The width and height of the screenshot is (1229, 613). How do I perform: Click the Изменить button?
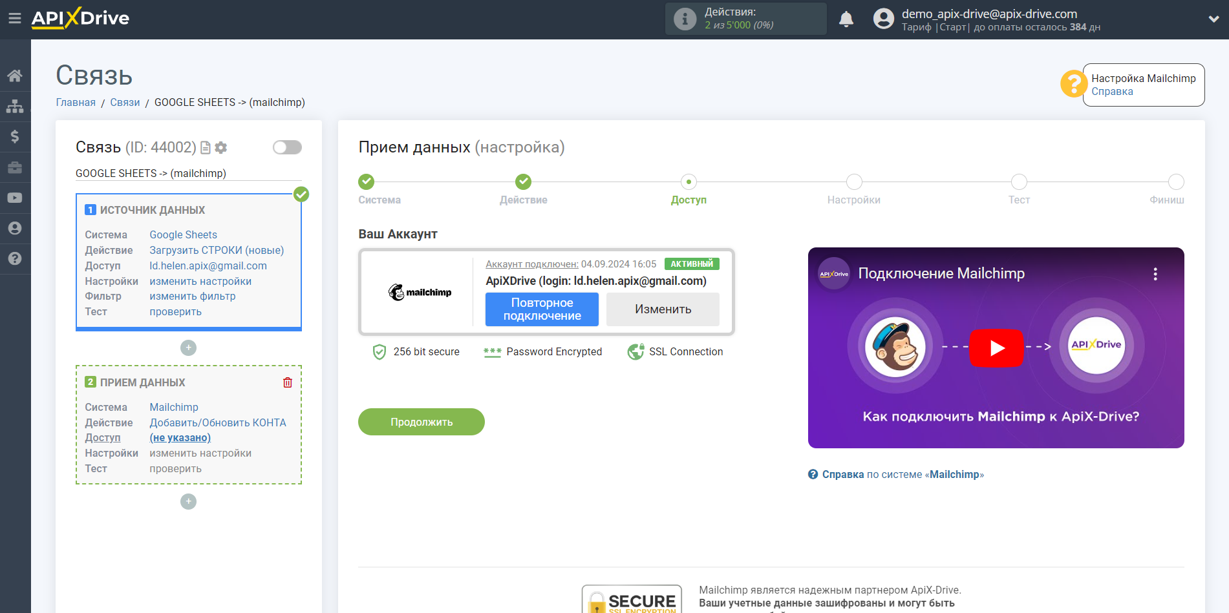point(663,309)
